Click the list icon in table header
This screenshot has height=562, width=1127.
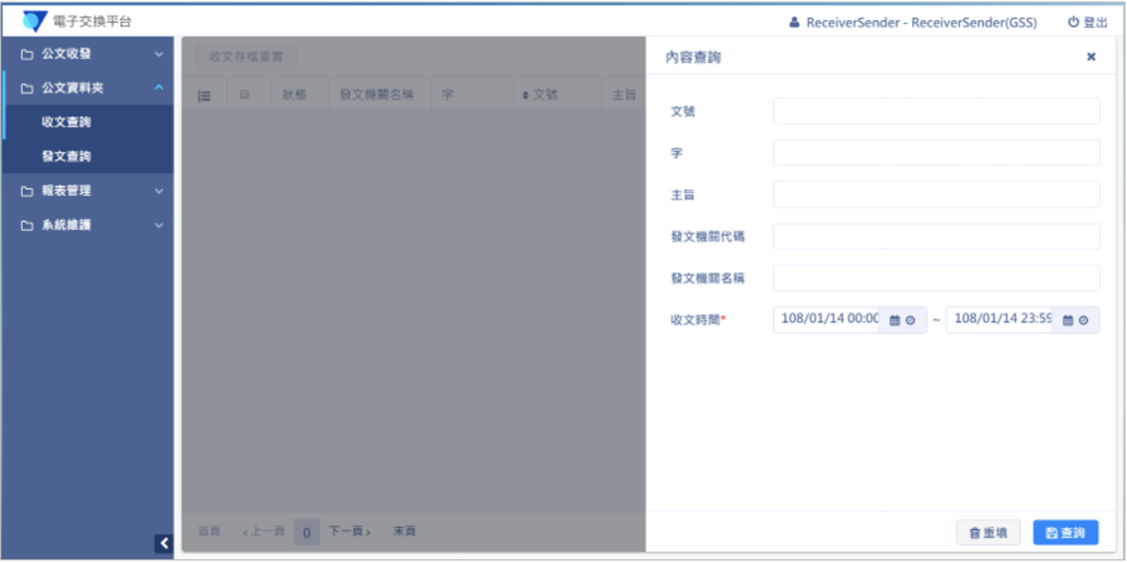204,96
